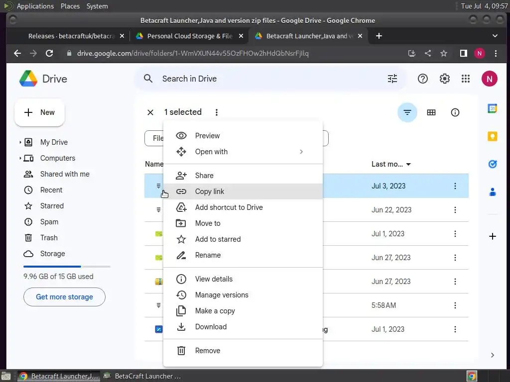The height and width of the screenshot is (382, 510).
Task: Open Google apps grid icon
Action: [466, 79]
